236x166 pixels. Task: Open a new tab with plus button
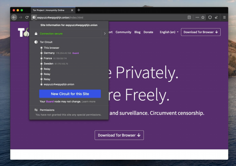[79, 10]
